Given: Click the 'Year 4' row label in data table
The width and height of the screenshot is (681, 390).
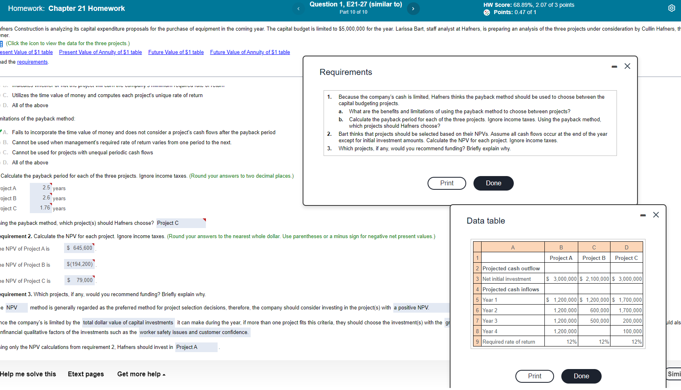Looking at the screenshot, I should 490,332.
